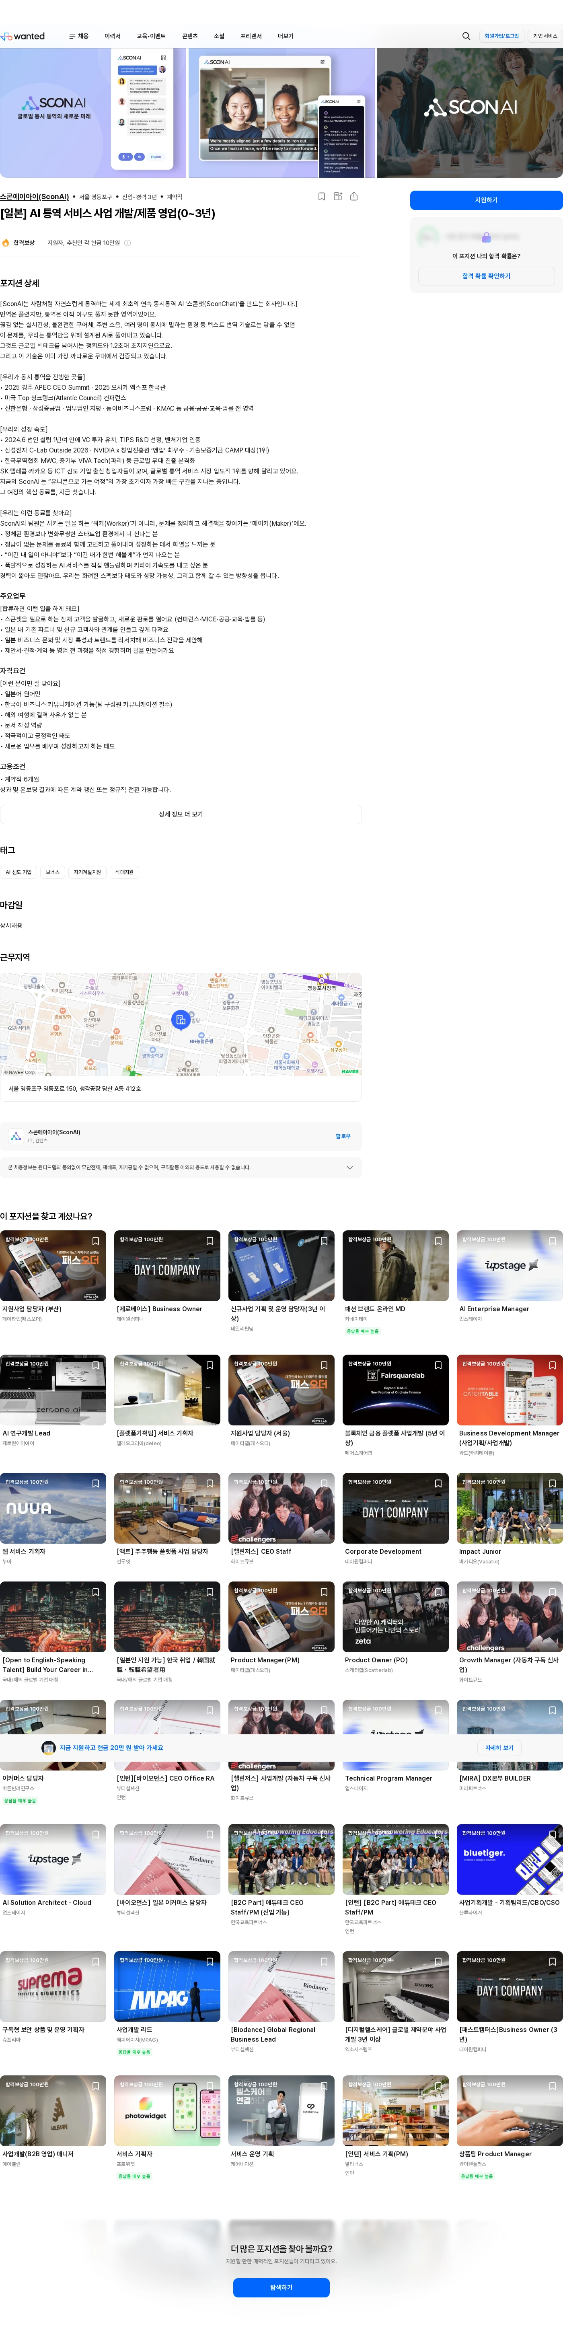Viewport: 563px width, 2330px height.
Task: Open 기업 서비스 in the header
Action: [545, 36]
